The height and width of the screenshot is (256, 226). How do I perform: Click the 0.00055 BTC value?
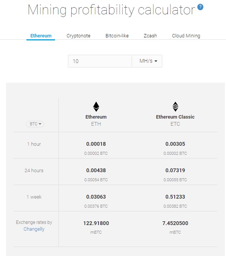click(175, 180)
